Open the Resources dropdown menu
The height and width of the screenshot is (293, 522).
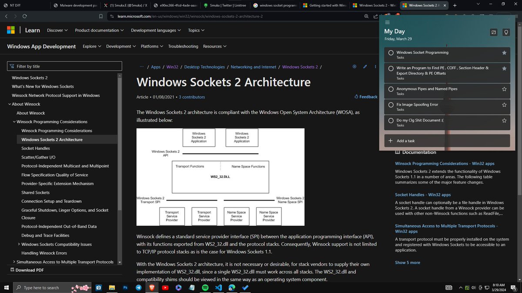tap(215, 46)
